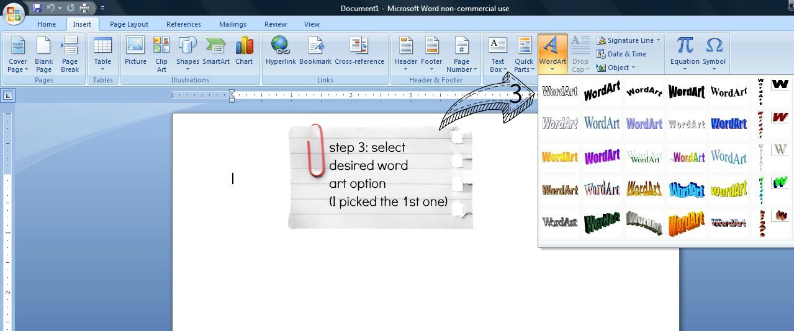This screenshot has width=794, height=331.
Task: Open the Review tab
Action: click(x=275, y=24)
